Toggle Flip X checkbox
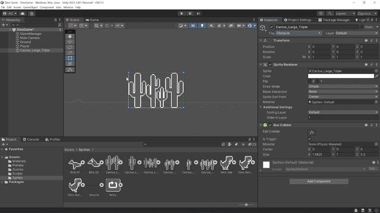380x213 pixels. coord(309,82)
